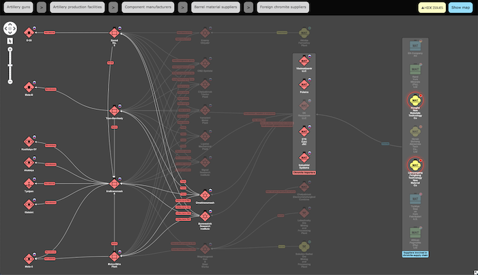Select the Industrial Systems node

304,158
